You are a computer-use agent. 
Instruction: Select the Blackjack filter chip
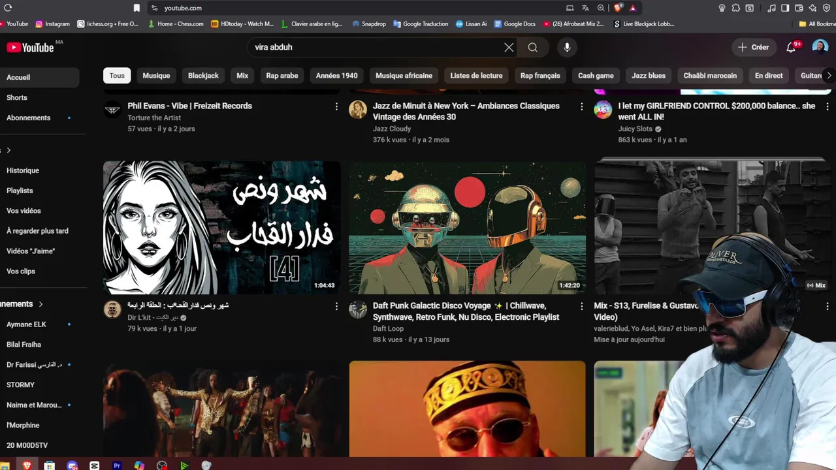[x=203, y=76]
